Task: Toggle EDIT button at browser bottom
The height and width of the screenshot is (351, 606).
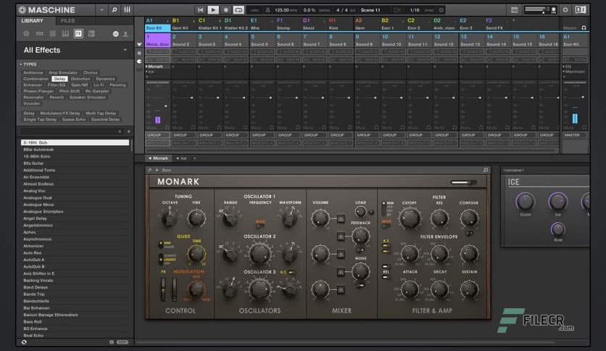Action: (123, 342)
